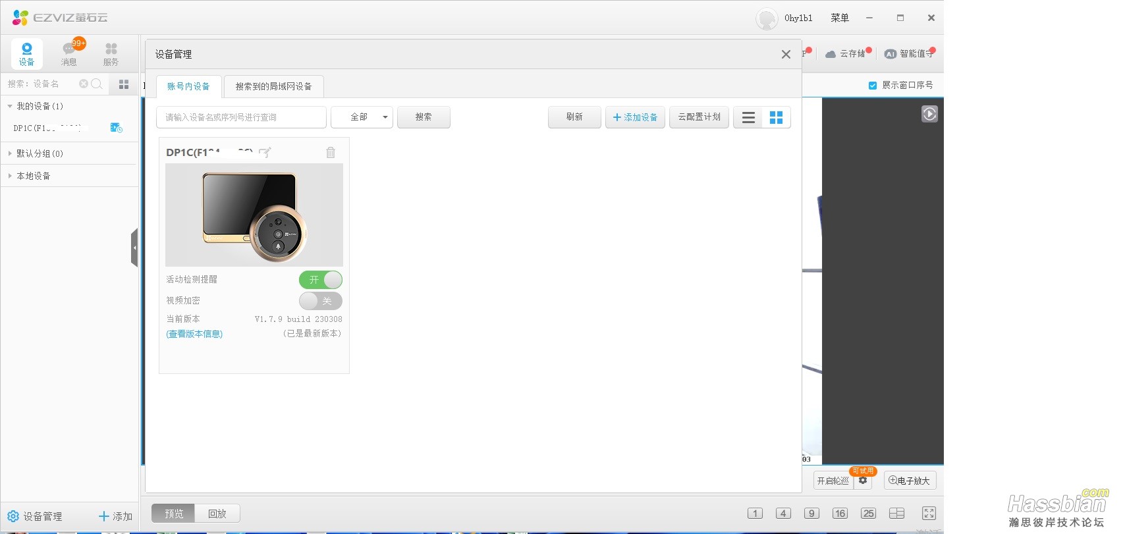Image resolution: width=1123 pixels, height=534 pixels.
Task: Click the 搜索 search button
Action: [424, 117]
